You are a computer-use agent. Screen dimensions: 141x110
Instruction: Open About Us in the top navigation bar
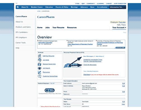click(x=25, y=7)
